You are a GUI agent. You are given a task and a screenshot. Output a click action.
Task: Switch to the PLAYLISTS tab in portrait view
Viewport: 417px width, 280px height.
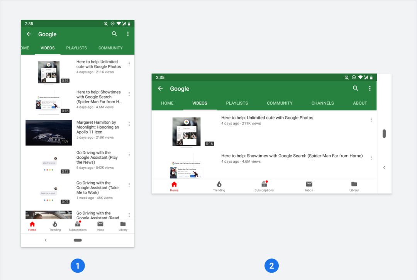(x=76, y=48)
